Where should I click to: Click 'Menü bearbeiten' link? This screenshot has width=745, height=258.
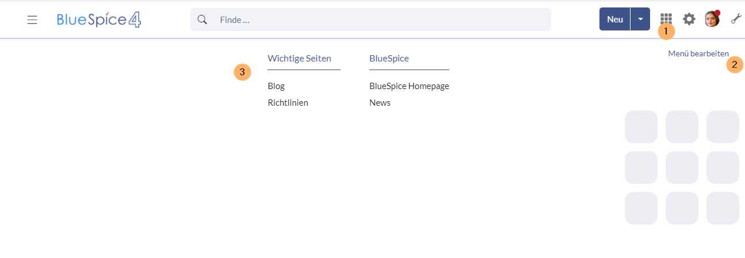click(x=698, y=53)
